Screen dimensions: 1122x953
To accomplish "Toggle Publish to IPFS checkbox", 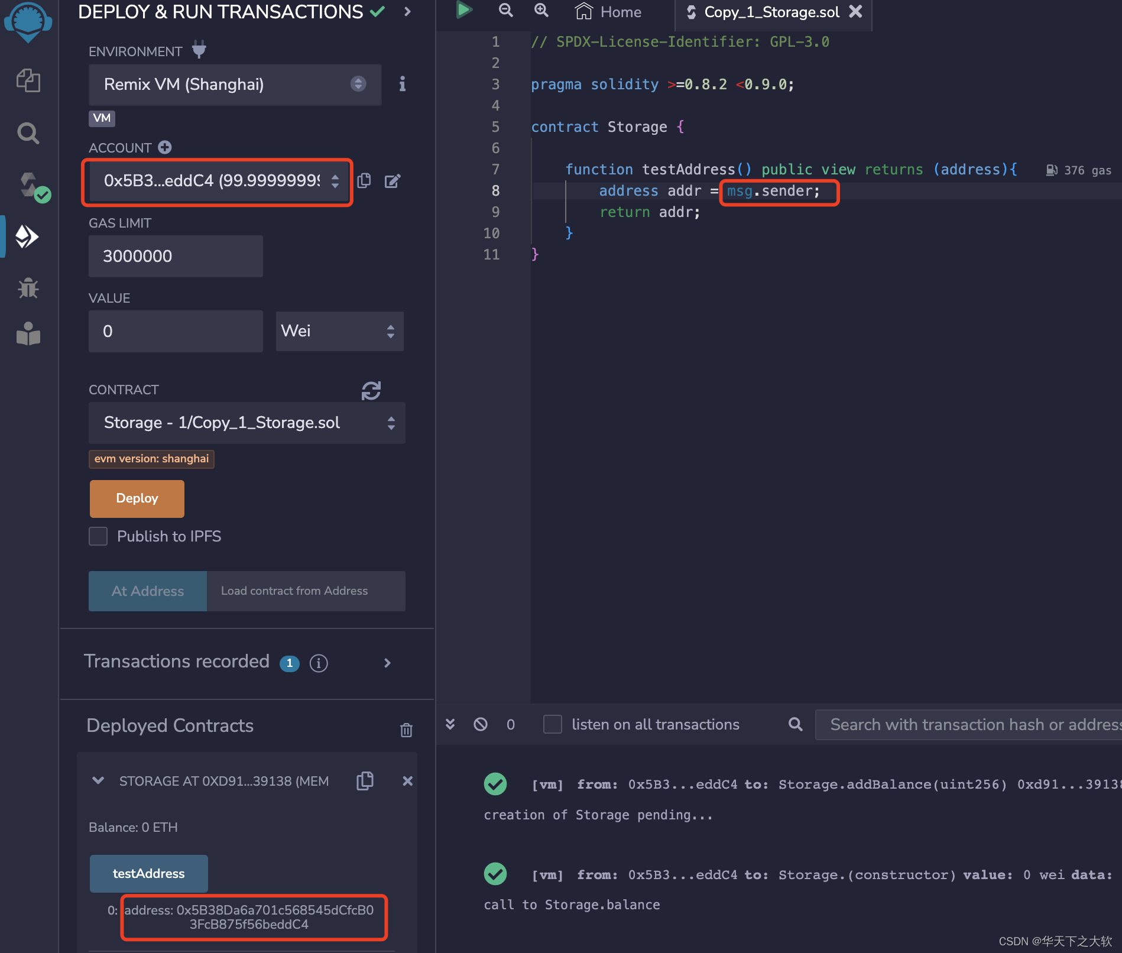I will pyautogui.click(x=98, y=536).
